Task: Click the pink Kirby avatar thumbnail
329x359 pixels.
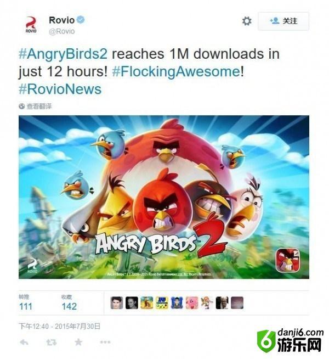Action: pos(192,303)
